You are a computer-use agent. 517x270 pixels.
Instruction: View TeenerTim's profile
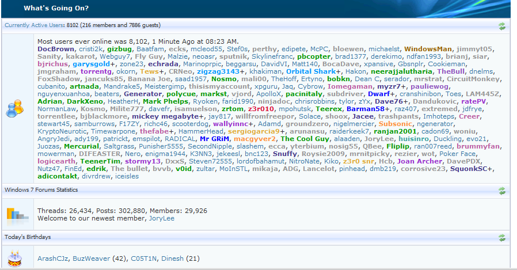(100, 161)
